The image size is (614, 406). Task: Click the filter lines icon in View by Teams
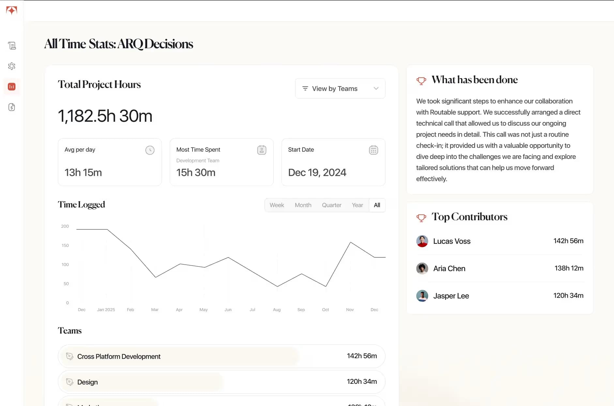click(305, 88)
